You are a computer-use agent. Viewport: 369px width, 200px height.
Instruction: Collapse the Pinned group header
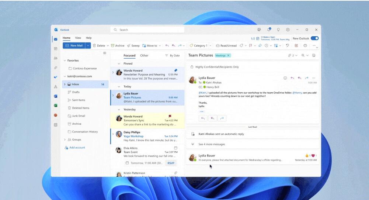coord(119,63)
